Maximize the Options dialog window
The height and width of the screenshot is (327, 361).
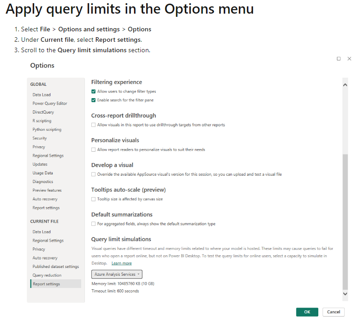[338, 59]
